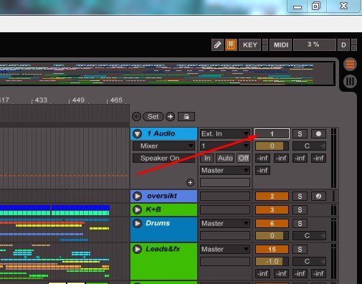Toggle the pencil draw mode icon
Viewport: 362px width, 284px height.
[x=217, y=44]
